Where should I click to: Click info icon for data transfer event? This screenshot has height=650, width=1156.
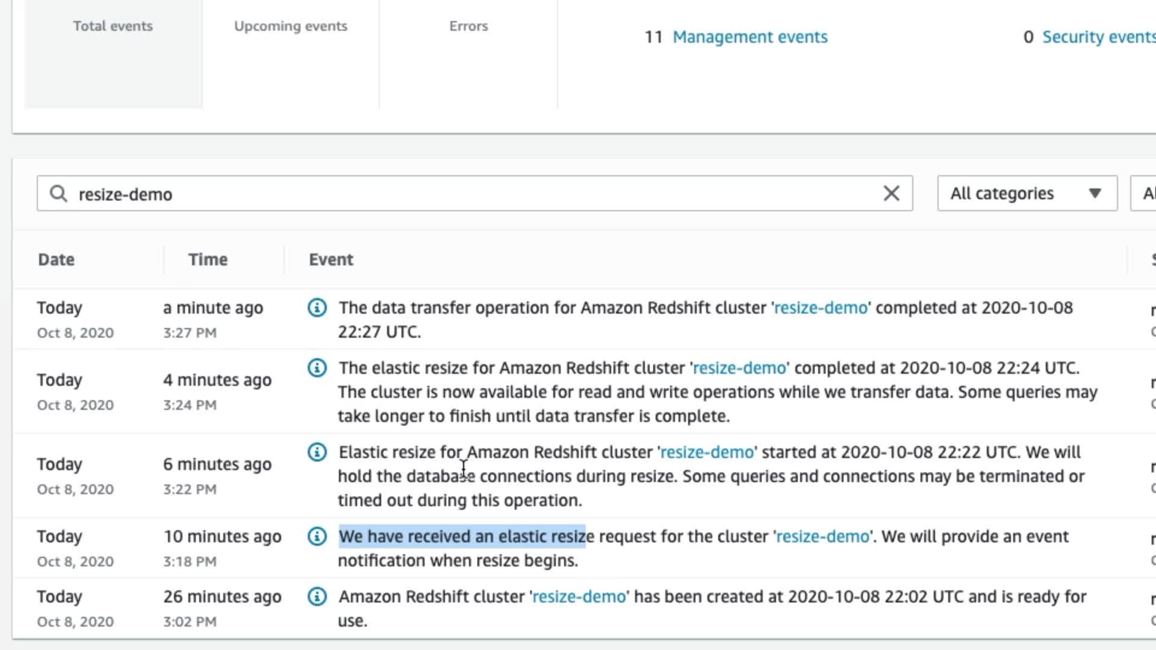point(317,308)
